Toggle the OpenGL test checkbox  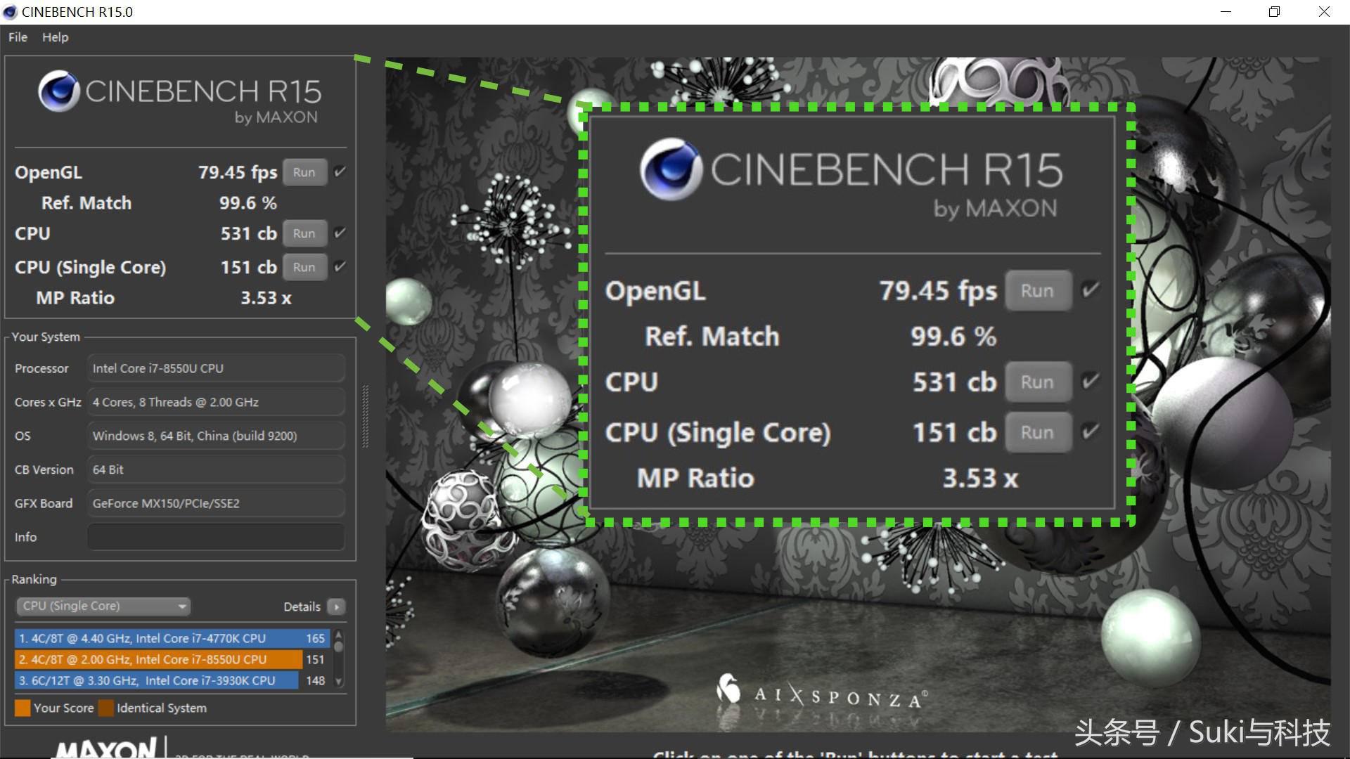coord(340,172)
